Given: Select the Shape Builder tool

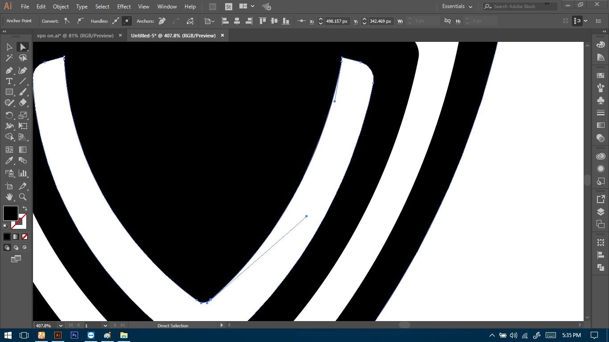Looking at the screenshot, I should point(9,137).
